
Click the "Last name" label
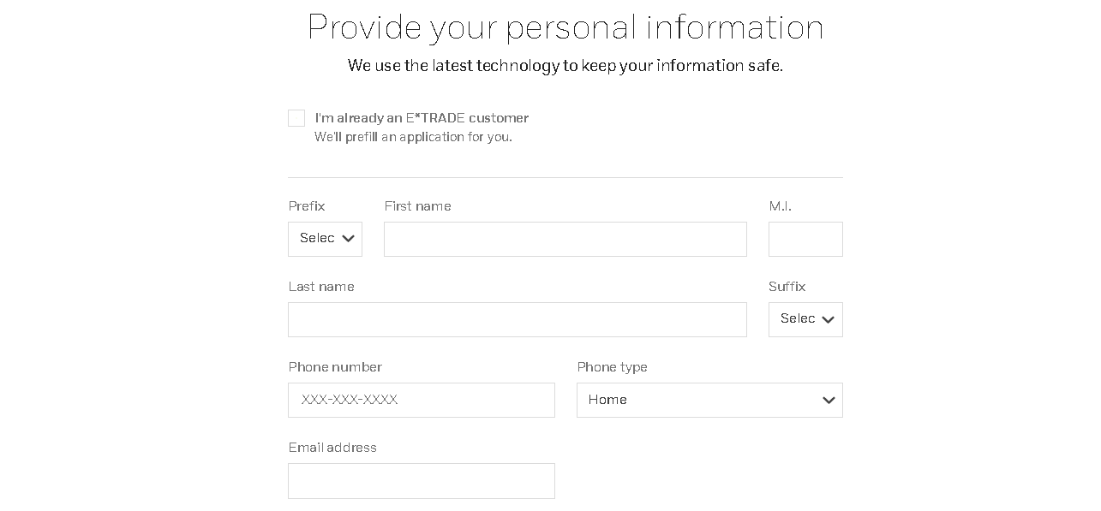point(321,287)
